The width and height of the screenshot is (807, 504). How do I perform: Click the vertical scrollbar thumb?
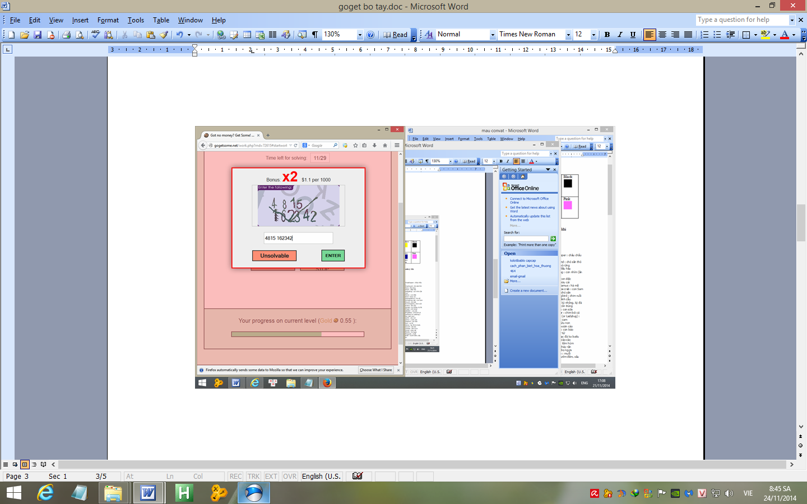pos(800,223)
